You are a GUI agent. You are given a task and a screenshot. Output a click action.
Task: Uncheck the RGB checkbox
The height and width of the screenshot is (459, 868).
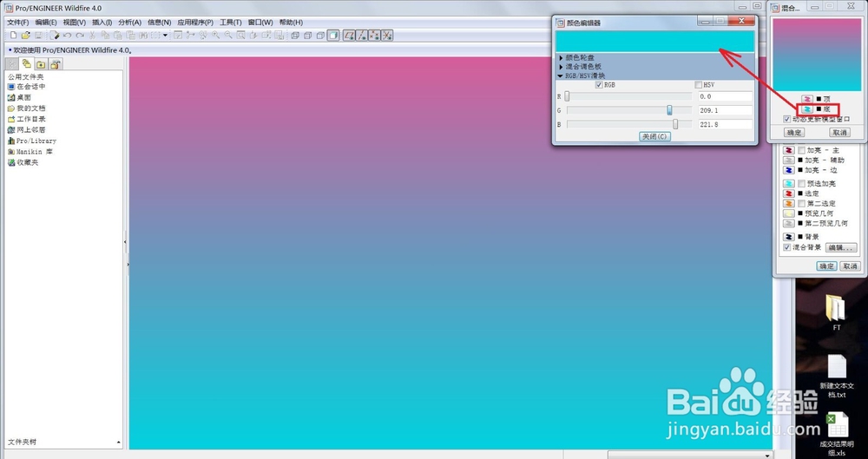tap(598, 85)
